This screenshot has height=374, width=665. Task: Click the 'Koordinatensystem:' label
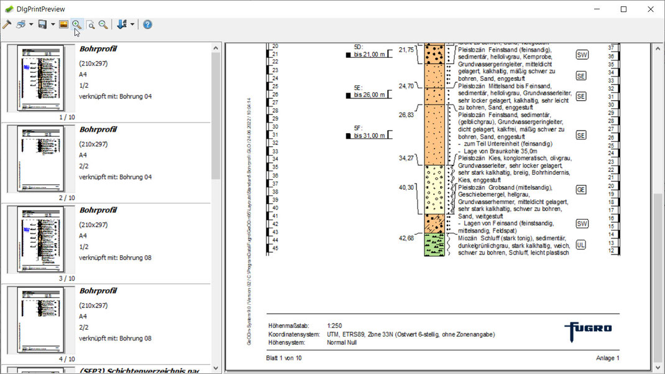[x=294, y=335]
